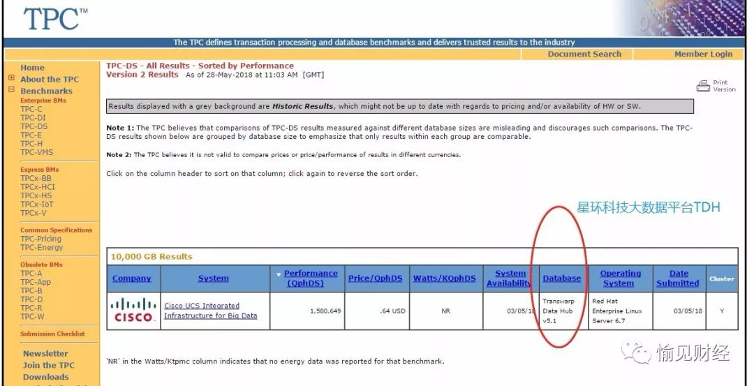This screenshot has height=386, width=754.
Task: Sort by Price/QphDS column header
Action: [375, 279]
